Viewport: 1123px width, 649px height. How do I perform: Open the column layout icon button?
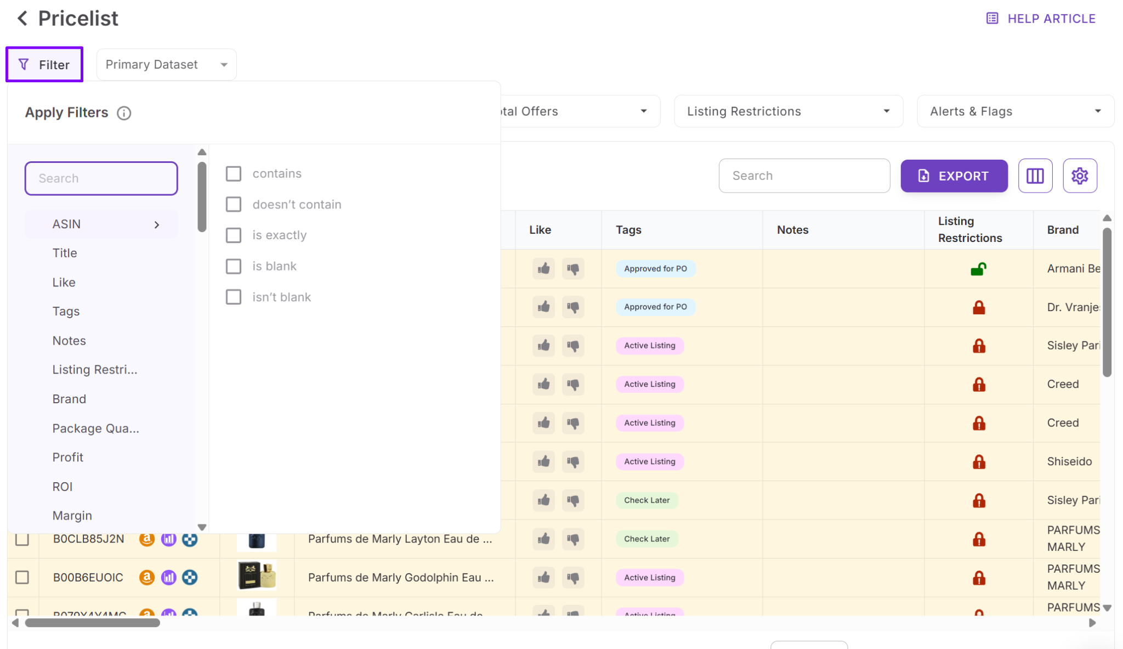pos(1035,176)
